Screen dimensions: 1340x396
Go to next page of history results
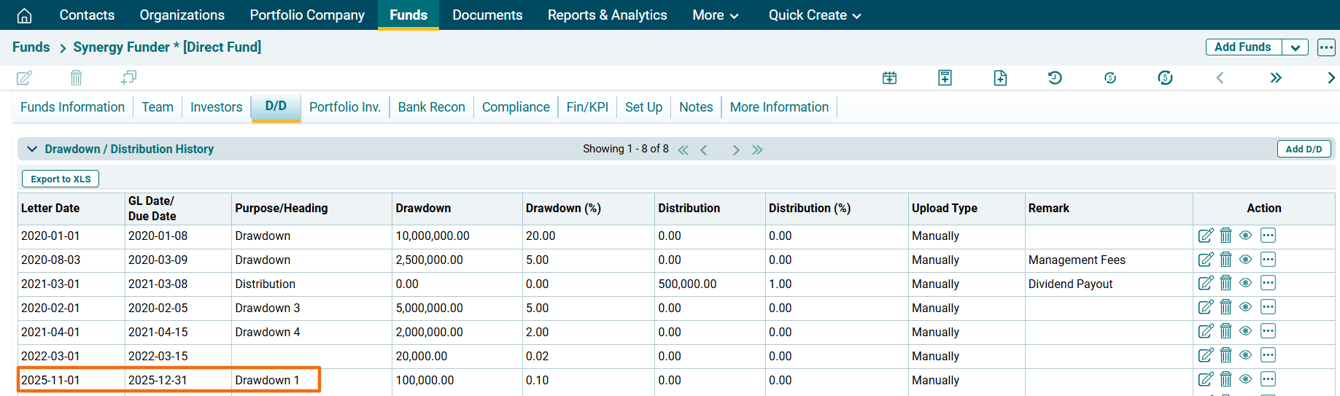[x=736, y=150]
